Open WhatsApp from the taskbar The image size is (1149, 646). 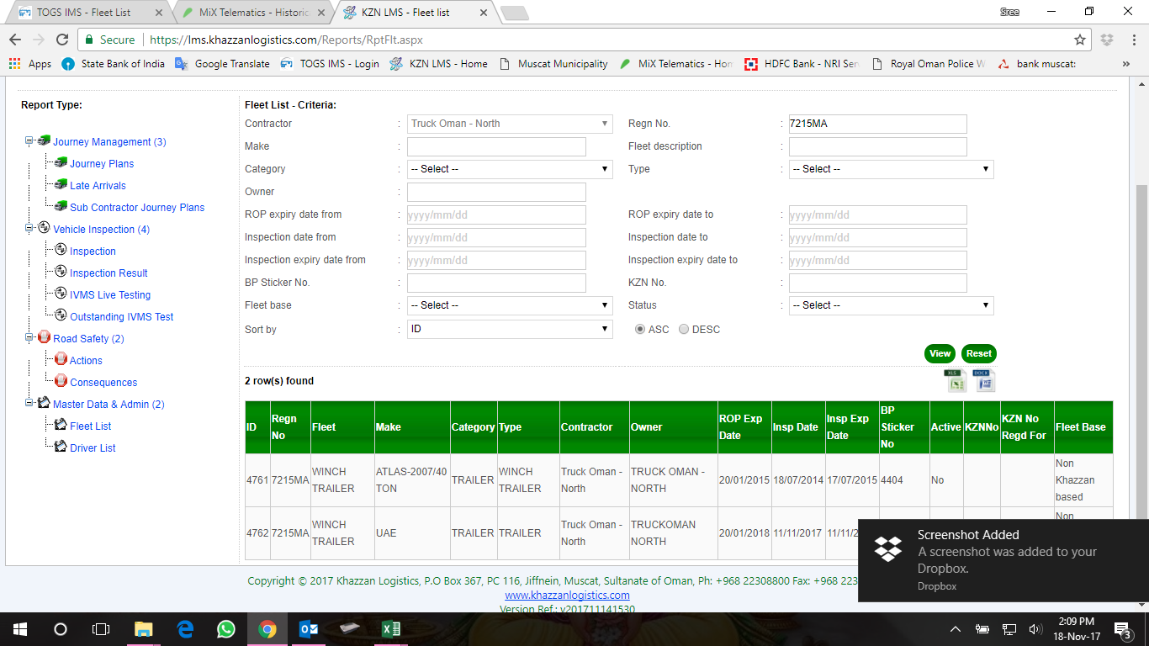click(x=225, y=629)
